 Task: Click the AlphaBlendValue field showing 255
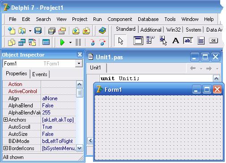tap(59, 113)
